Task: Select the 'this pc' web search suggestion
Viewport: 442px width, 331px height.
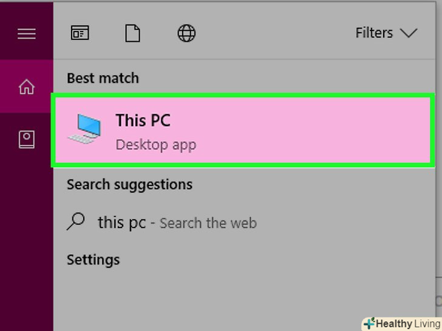Action: point(121,222)
